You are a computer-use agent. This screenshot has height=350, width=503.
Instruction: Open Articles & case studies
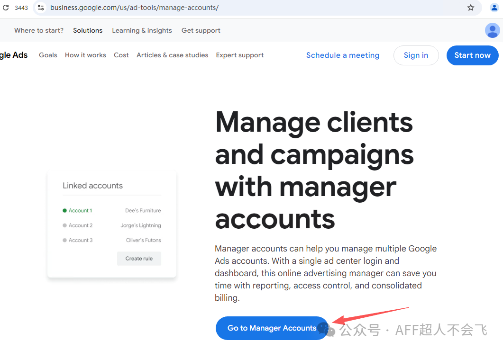coord(172,55)
